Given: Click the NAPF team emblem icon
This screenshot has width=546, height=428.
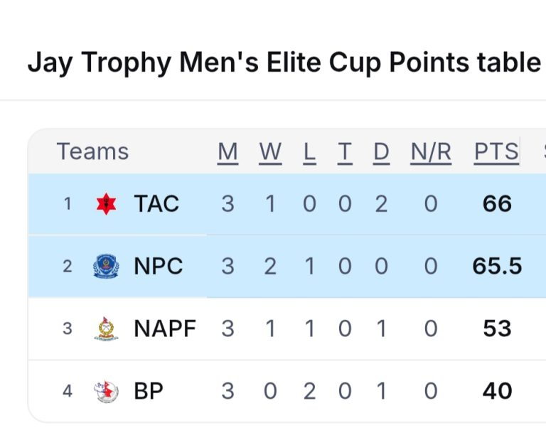Looking at the screenshot, I should pos(106,328).
